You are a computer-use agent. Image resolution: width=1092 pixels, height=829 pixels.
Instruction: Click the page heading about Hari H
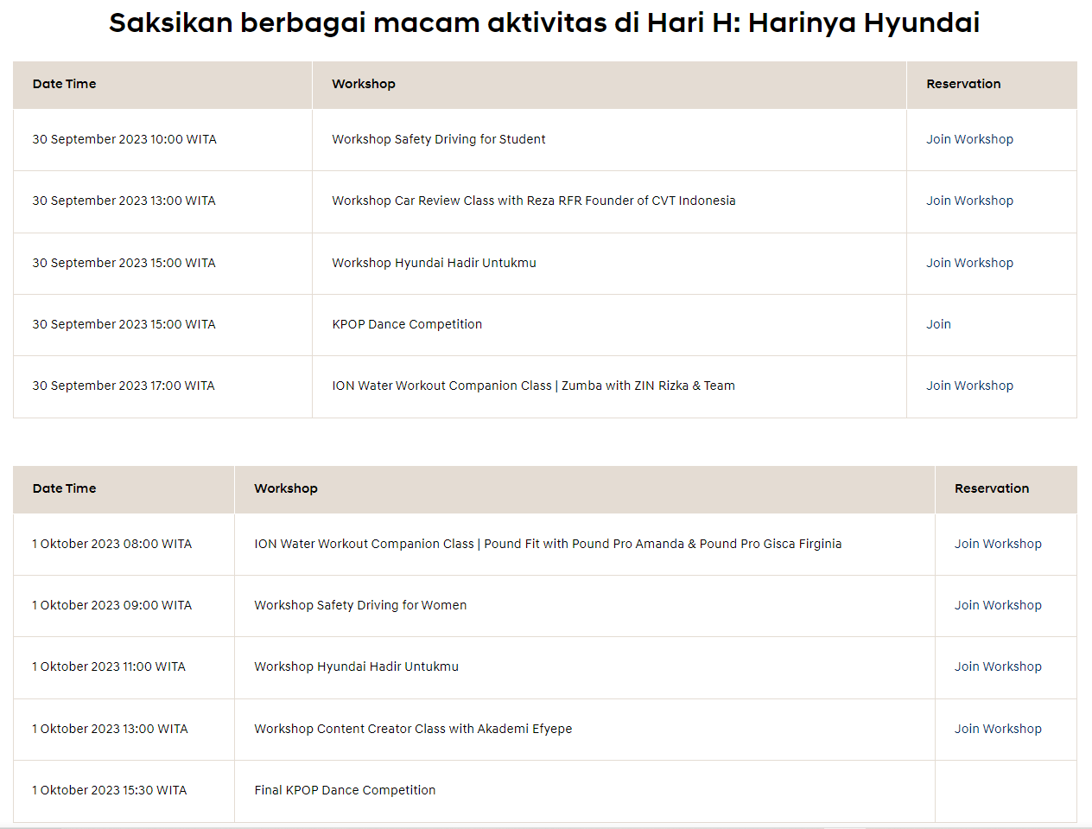544,22
